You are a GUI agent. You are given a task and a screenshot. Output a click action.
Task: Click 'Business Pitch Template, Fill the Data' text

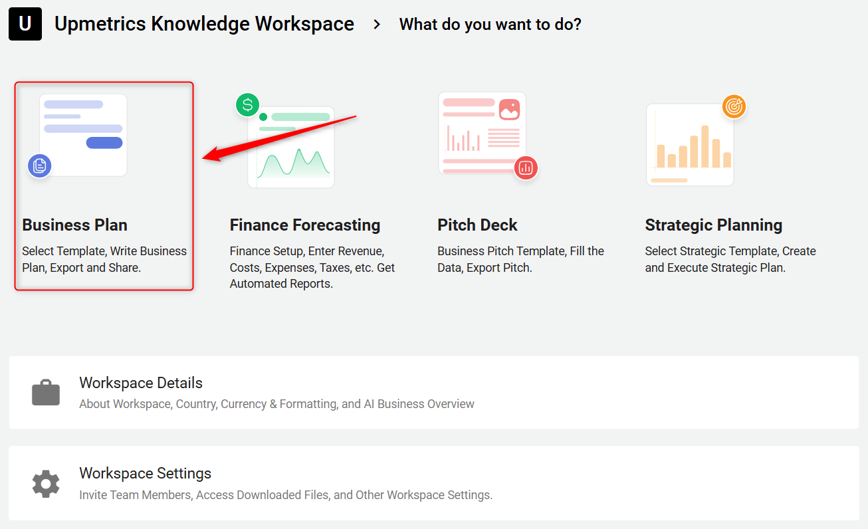[x=521, y=259]
